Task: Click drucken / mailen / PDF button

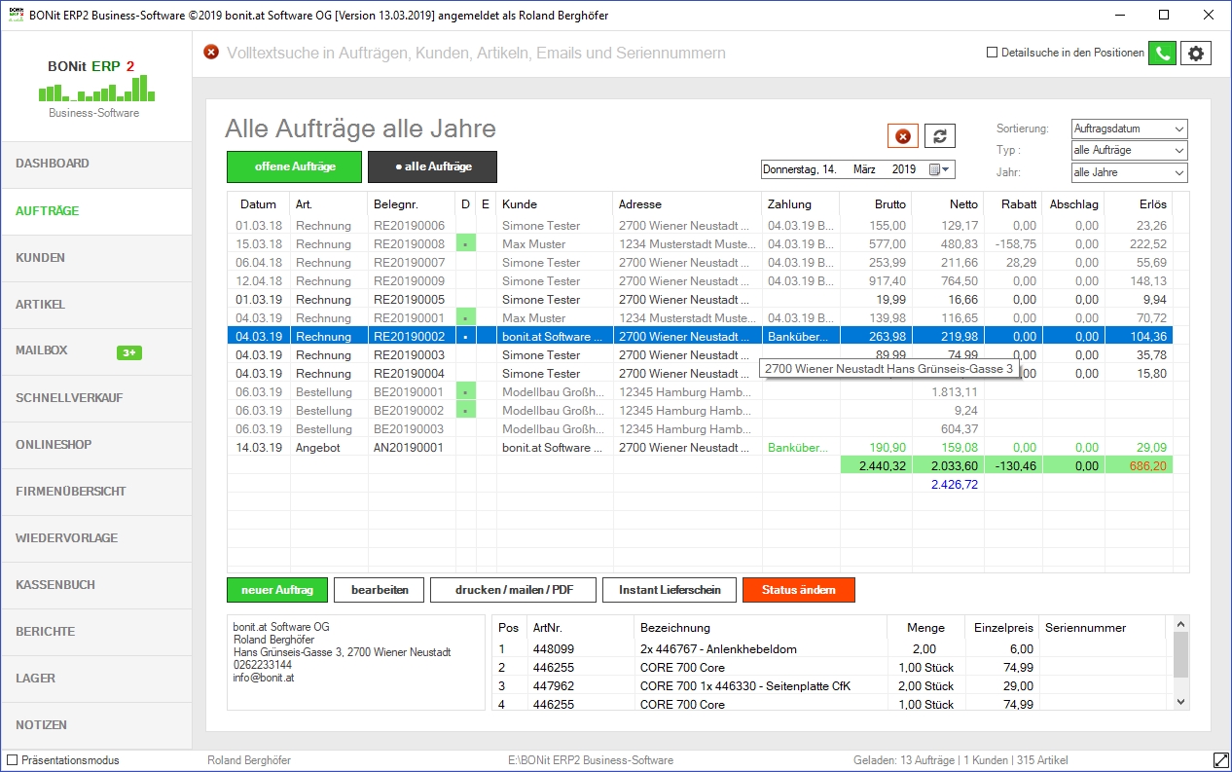Action: 512,590
